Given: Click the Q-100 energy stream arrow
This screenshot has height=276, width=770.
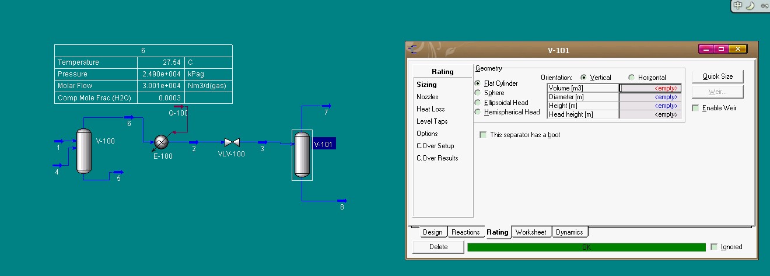Looking at the screenshot, I should 180,107.
